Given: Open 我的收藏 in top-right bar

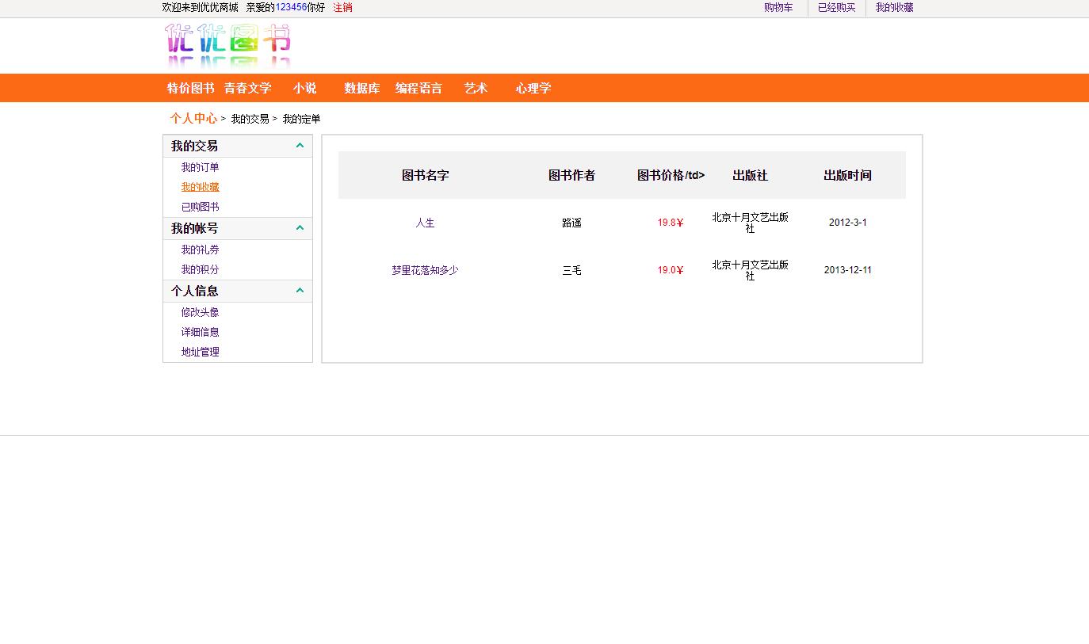Looking at the screenshot, I should pyautogui.click(x=894, y=8).
